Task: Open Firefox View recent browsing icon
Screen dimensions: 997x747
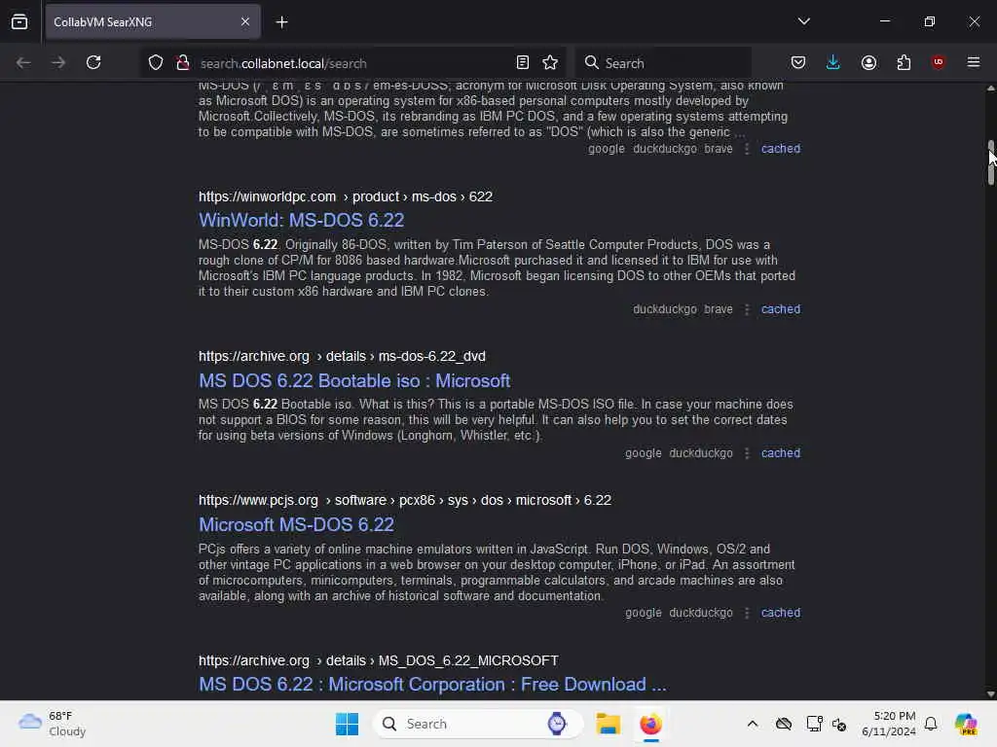Action: [x=19, y=22]
